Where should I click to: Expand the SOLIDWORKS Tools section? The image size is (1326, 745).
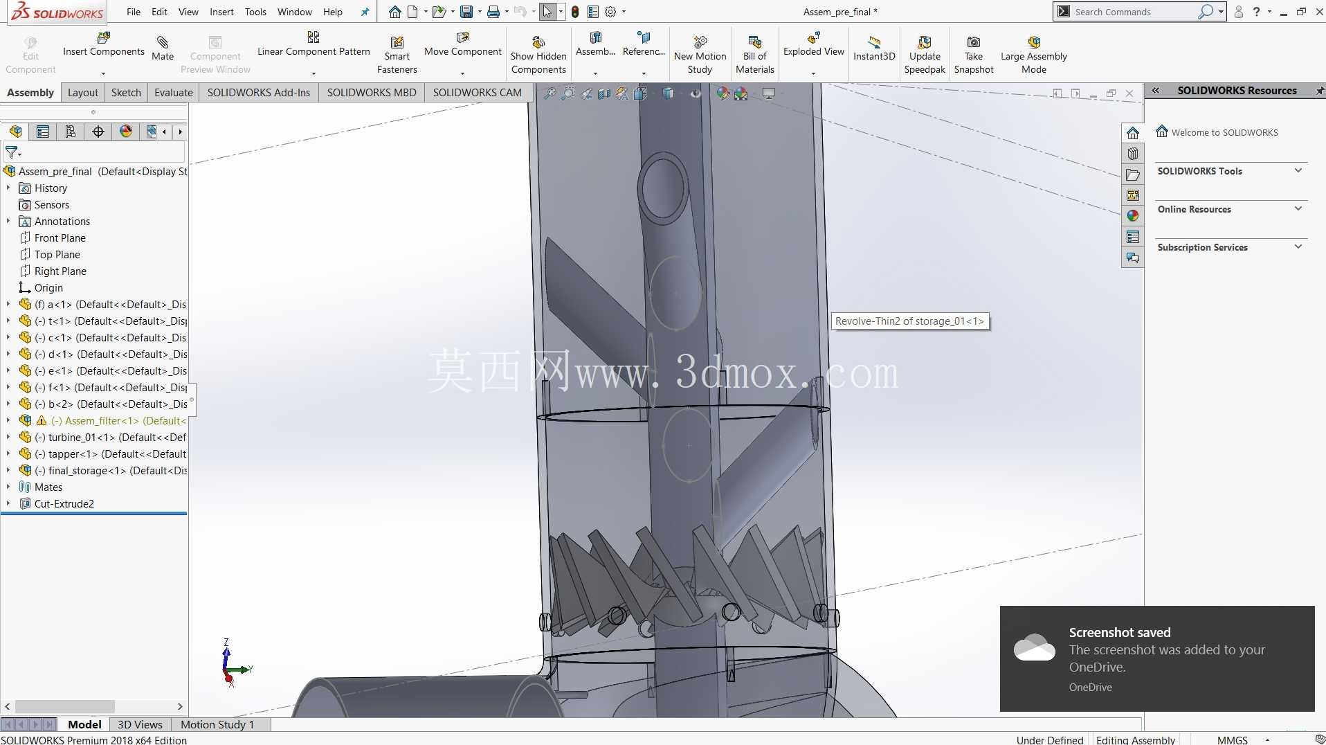(1298, 171)
